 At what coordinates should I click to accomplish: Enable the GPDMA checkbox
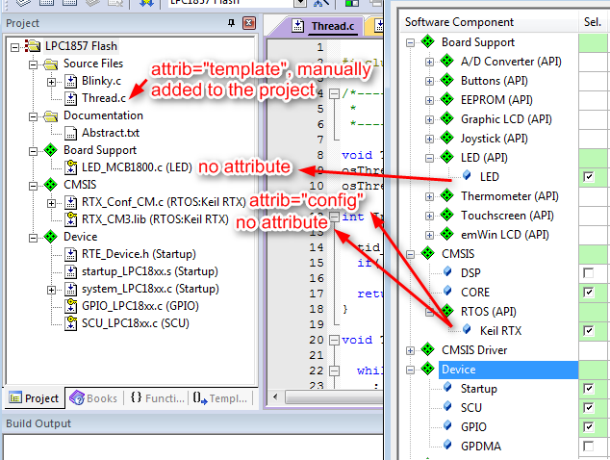coord(588,447)
